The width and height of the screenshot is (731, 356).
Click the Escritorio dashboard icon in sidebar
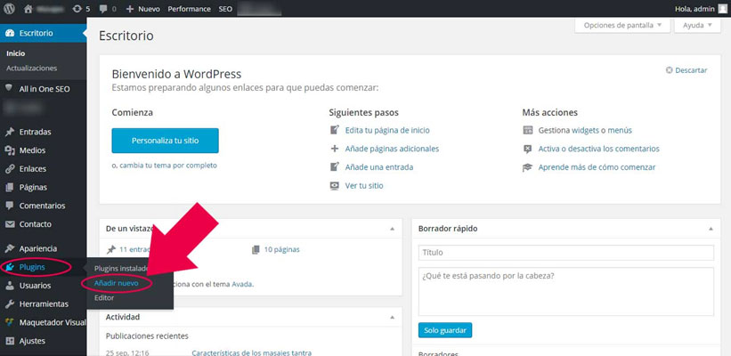(x=9, y=33)
